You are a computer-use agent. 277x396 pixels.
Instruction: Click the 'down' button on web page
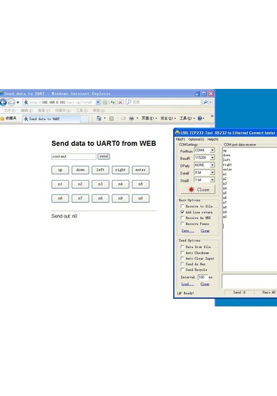click(80, 170)
